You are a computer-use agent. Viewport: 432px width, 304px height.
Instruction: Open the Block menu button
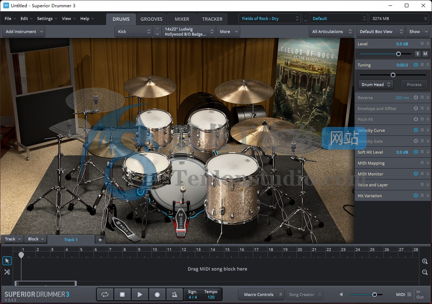click(36, 239)
